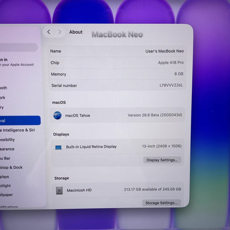
Task: Click the Built-in Liquid Retina Display label
Action: (x=91, y=147)
